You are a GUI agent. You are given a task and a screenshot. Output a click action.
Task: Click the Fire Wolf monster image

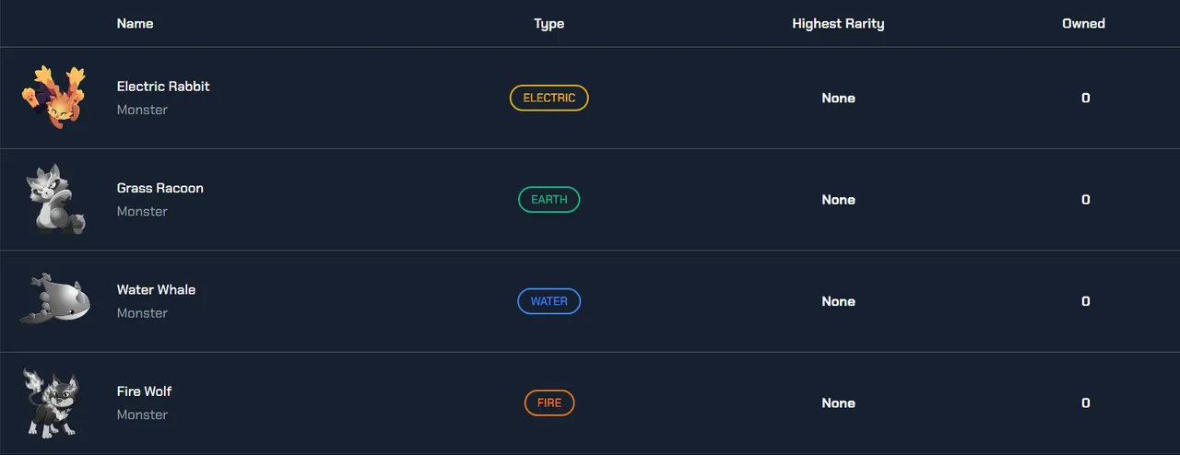click(53, 402)
